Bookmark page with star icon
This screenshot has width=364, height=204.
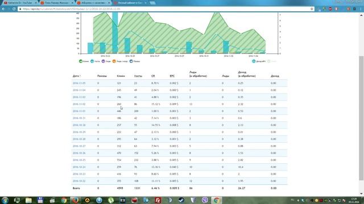312,9
